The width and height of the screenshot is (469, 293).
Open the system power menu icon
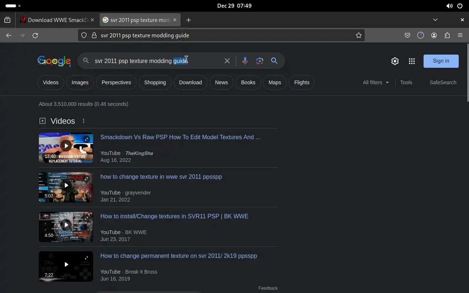click(460, 6)
